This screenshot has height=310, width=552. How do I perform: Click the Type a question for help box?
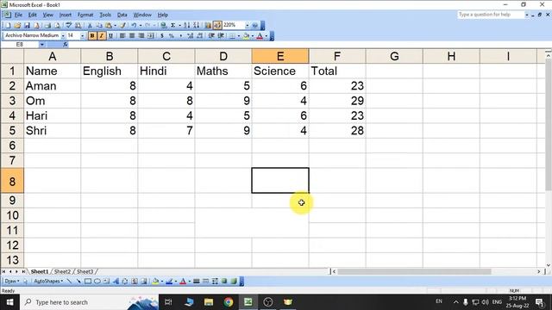point(491,15)
